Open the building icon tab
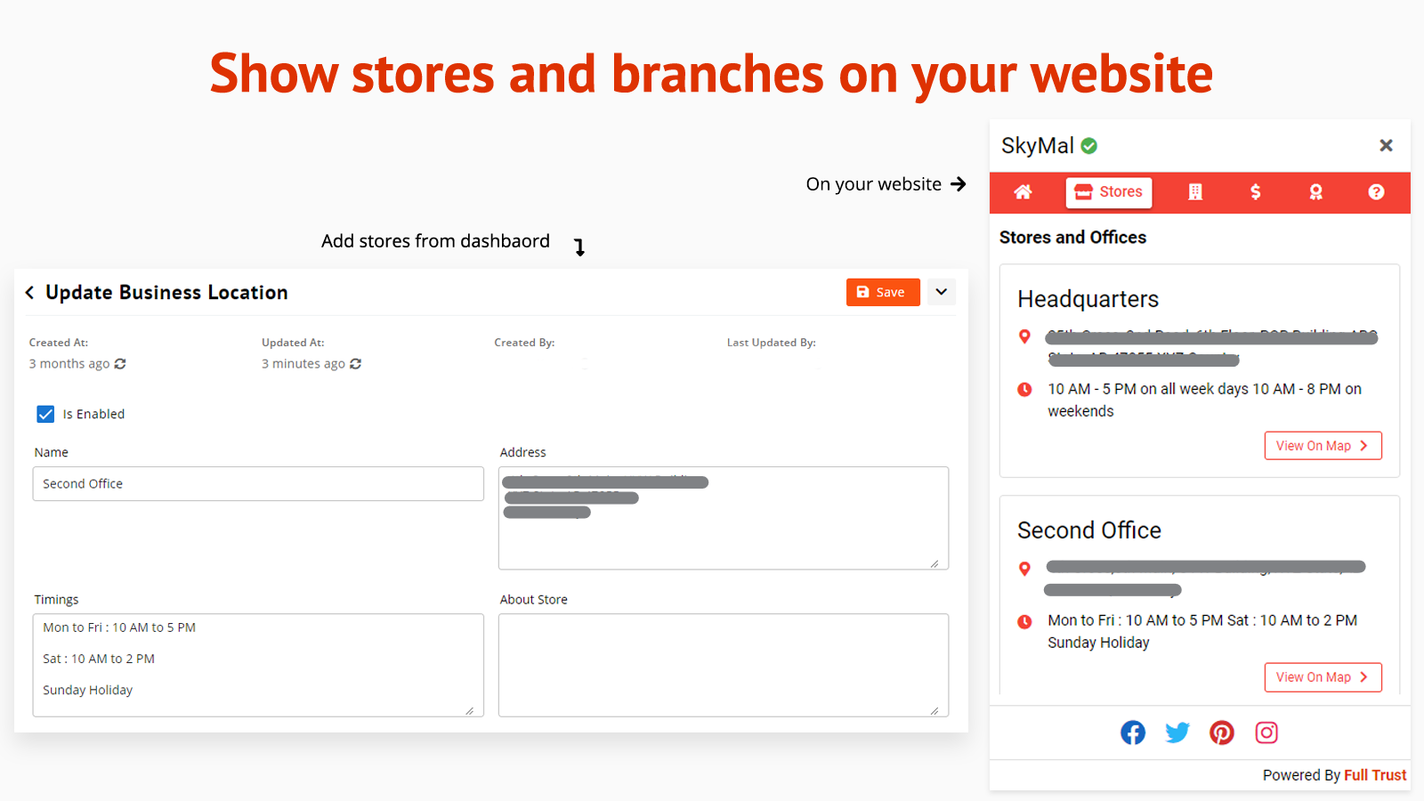This screenshot has height=801, width=1424. 1195,192
